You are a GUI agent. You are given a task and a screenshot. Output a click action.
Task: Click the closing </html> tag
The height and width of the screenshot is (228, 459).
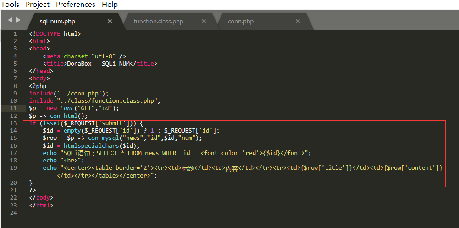(41, 205)
